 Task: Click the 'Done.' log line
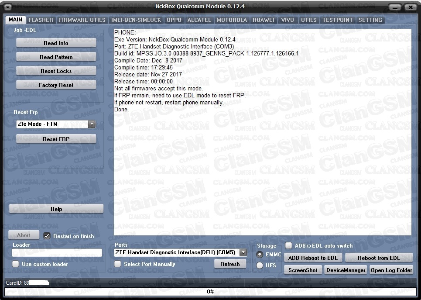coord(122,110)
